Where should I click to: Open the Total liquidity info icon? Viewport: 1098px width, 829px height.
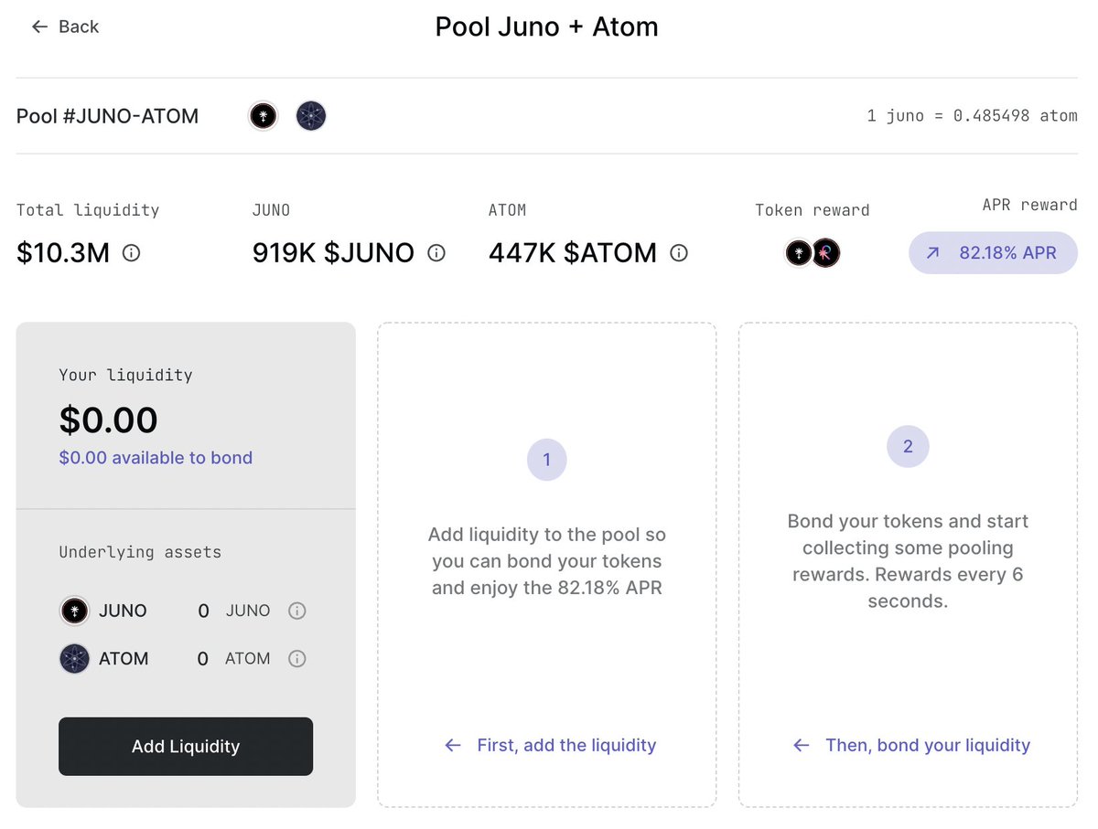131,253
